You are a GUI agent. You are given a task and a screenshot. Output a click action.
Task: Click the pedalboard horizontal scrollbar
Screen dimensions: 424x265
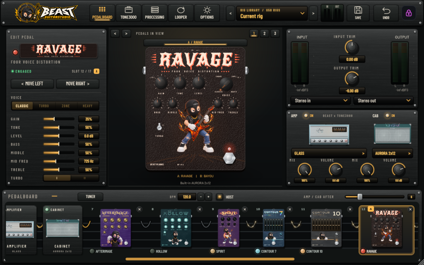[210, 259]
